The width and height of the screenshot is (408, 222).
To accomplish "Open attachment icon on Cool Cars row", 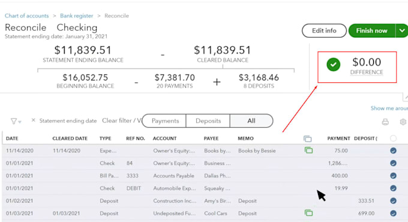I will [308, 213].
